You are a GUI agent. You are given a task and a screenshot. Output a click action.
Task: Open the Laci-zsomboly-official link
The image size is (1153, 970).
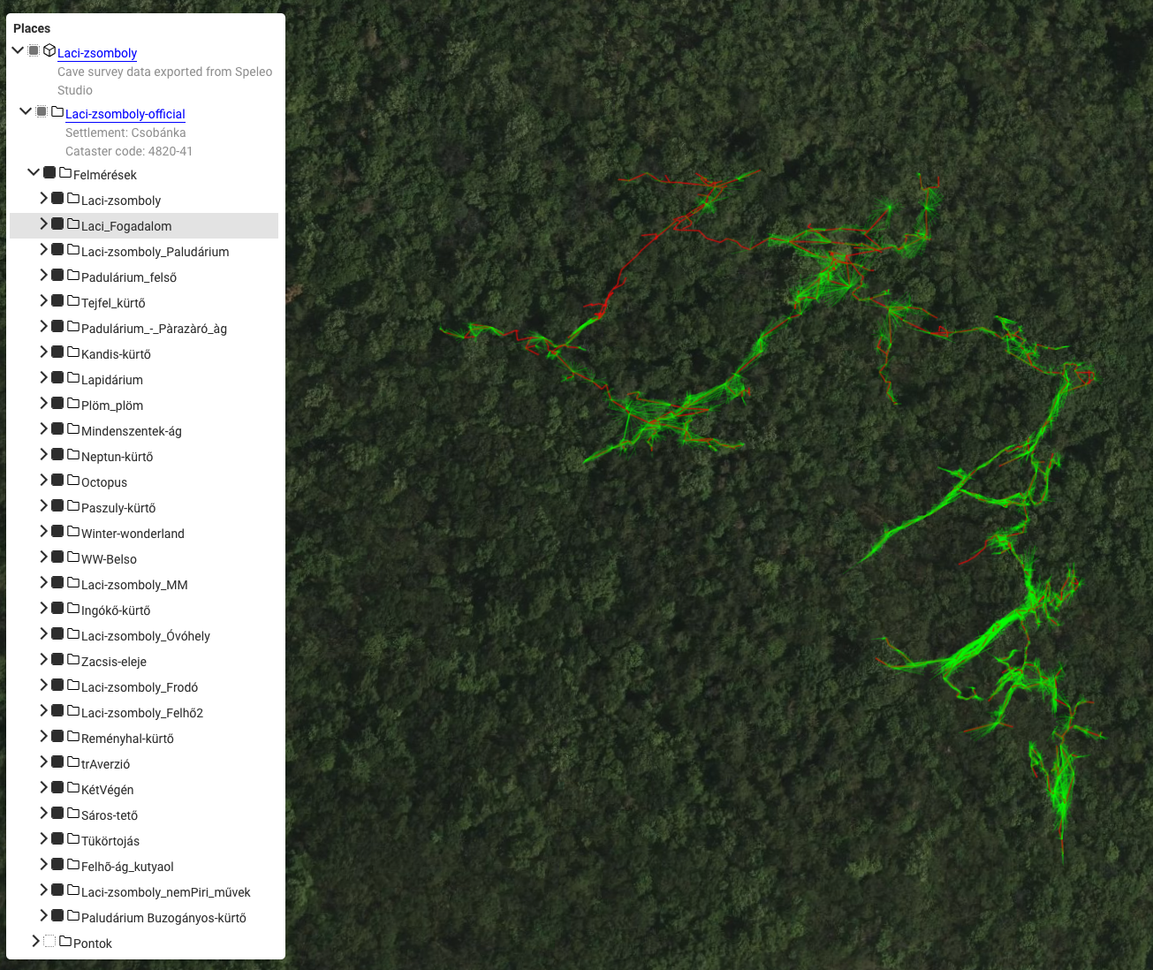[125, 114]
